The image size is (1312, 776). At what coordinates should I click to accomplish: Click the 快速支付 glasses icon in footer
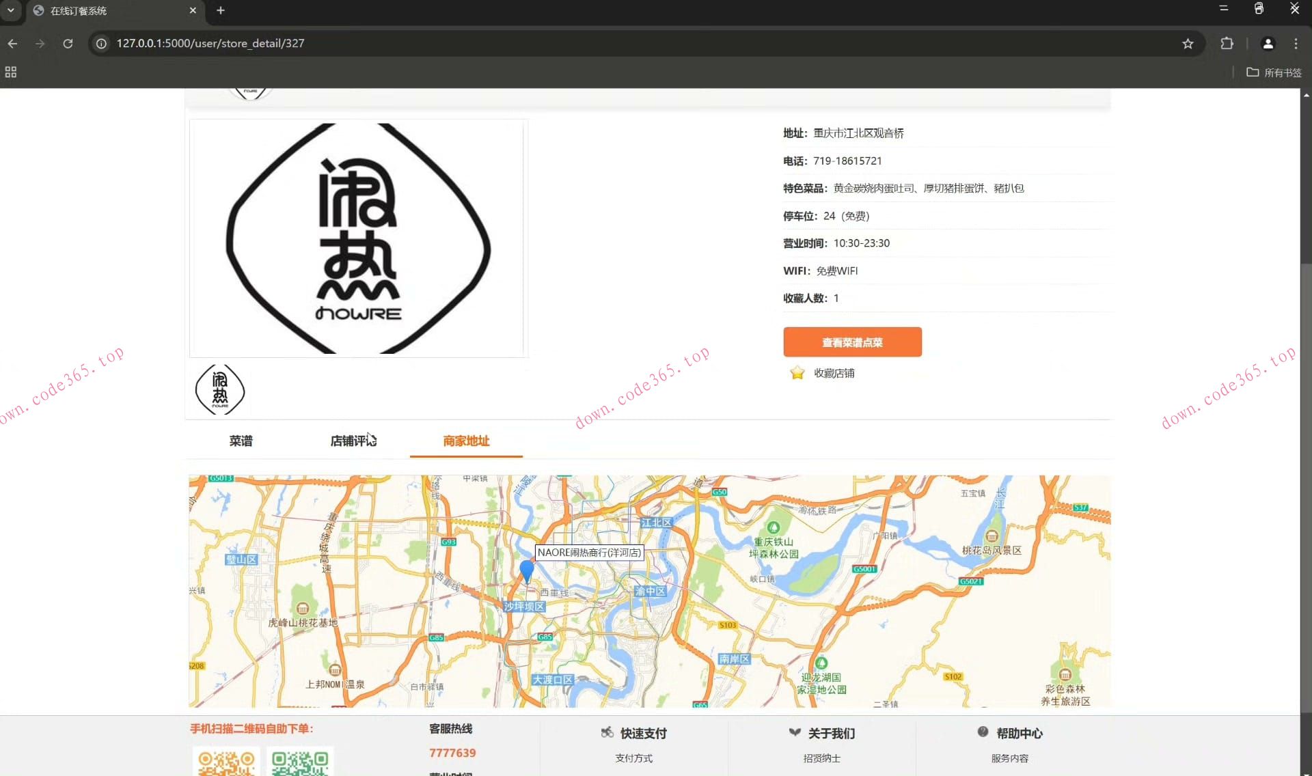pyautogui.click(x=607, y=732)
